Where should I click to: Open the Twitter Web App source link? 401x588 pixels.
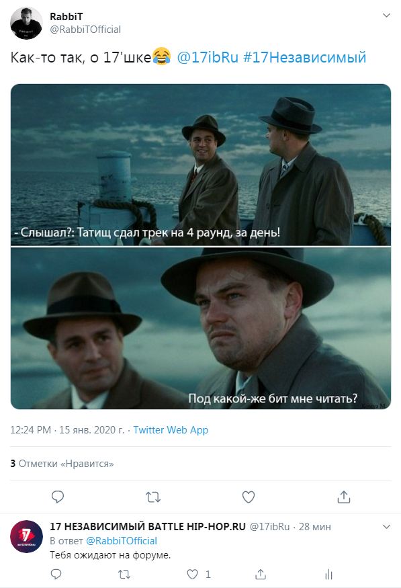click(x=171, y=430)
